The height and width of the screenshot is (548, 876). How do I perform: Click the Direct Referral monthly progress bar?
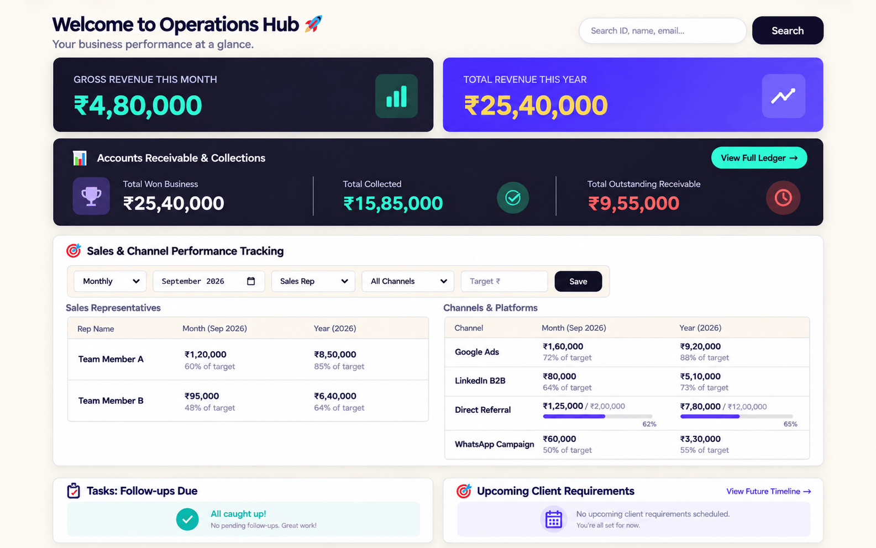coord(597,416)
